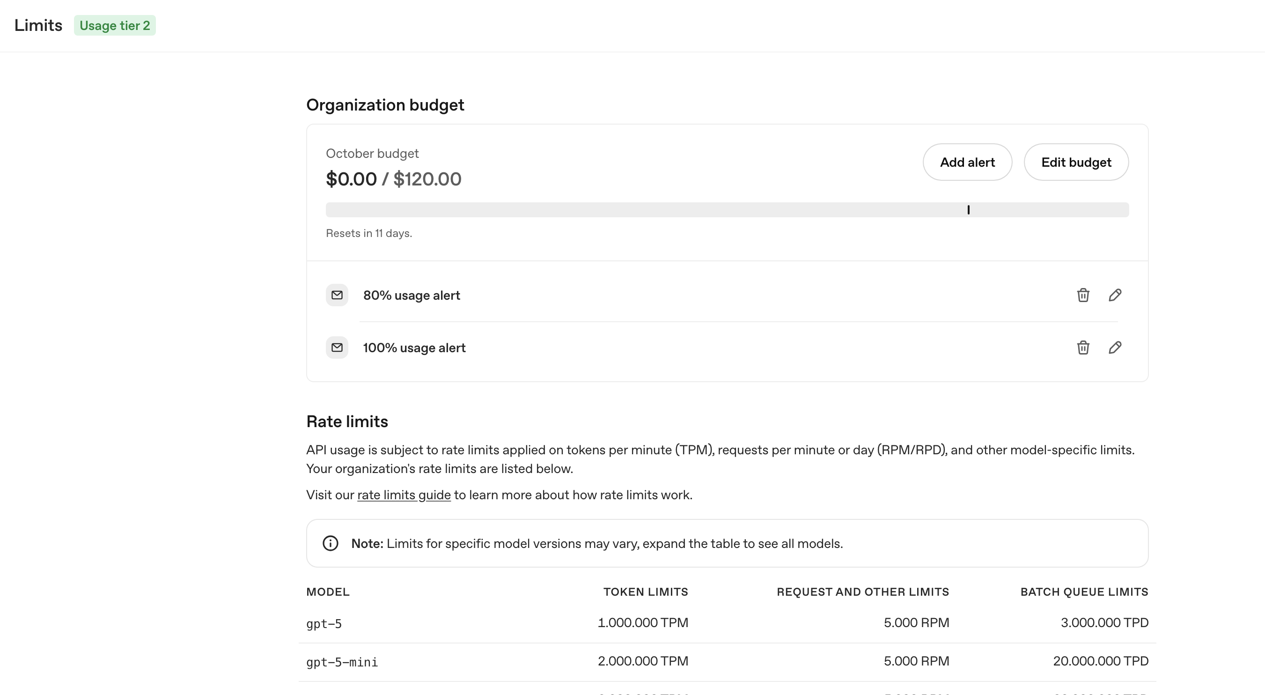Delete the 80% usage alert
Image resolution: width=1265 pixels, height=695 pixels.
1083,295
